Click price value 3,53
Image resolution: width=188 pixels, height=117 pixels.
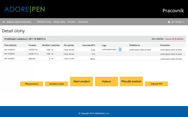pyautogui.click(x=93, y=54)
